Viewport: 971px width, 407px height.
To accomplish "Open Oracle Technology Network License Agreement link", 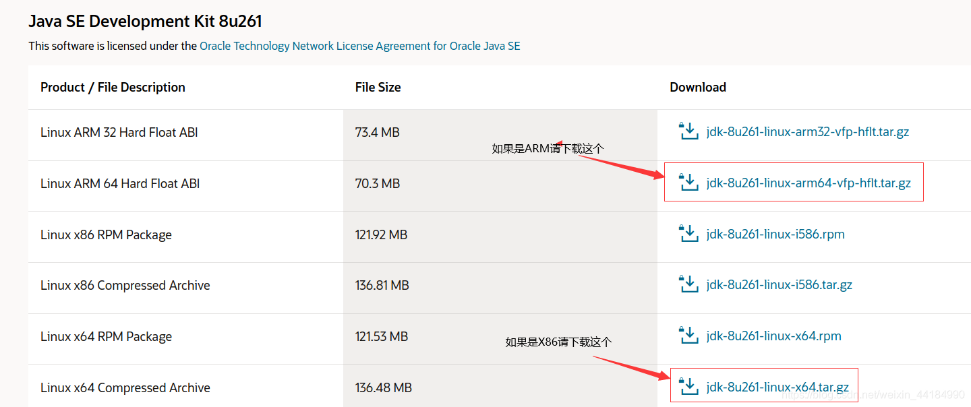I will pos(360,46).
